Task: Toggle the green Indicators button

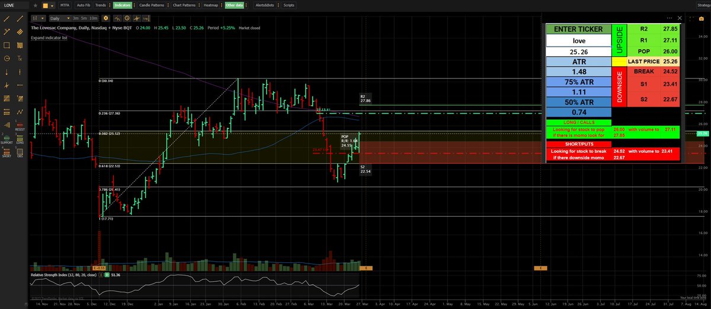Action: click(123, 5)
